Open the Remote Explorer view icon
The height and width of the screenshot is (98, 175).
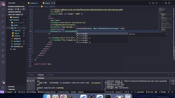[x=3, y=27]
